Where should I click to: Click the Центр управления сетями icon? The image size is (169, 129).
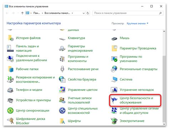114,110
